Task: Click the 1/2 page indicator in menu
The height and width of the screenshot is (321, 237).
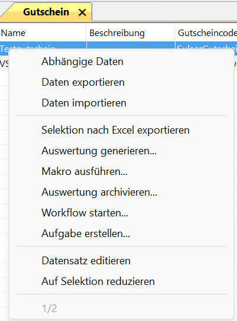Action: coord(49,309)
